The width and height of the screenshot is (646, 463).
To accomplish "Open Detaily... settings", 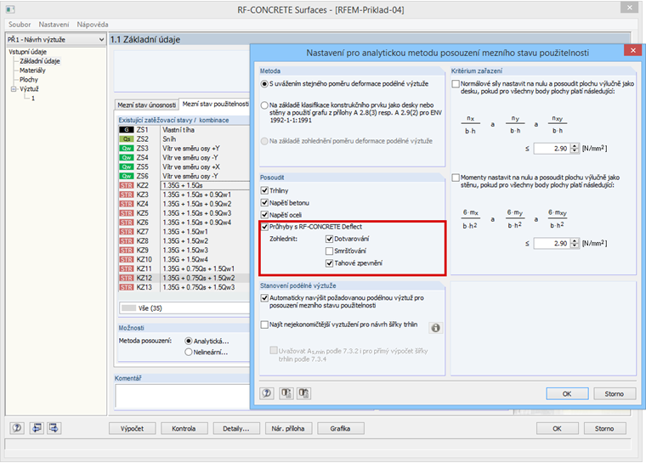I will click(x=236, y=428).
